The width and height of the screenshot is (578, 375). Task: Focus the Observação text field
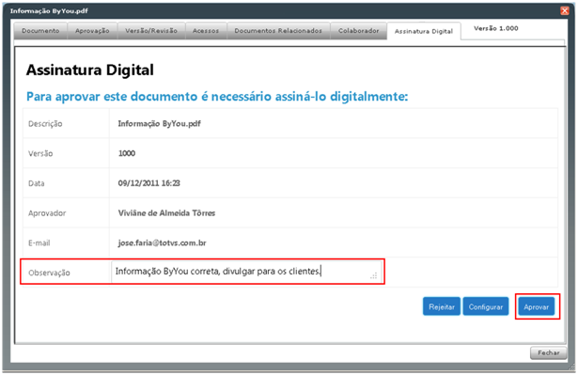246,272
